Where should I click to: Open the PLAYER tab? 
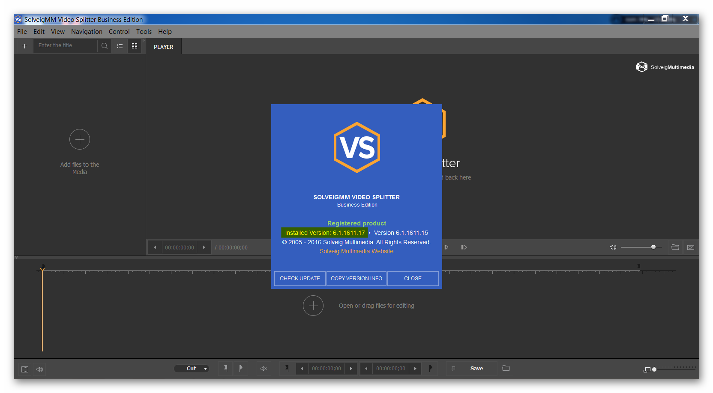point(164,47)
